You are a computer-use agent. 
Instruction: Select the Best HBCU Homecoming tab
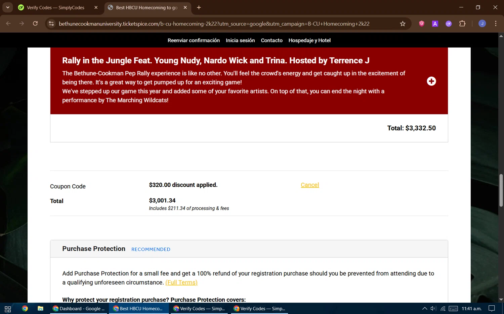coord(146,7)
